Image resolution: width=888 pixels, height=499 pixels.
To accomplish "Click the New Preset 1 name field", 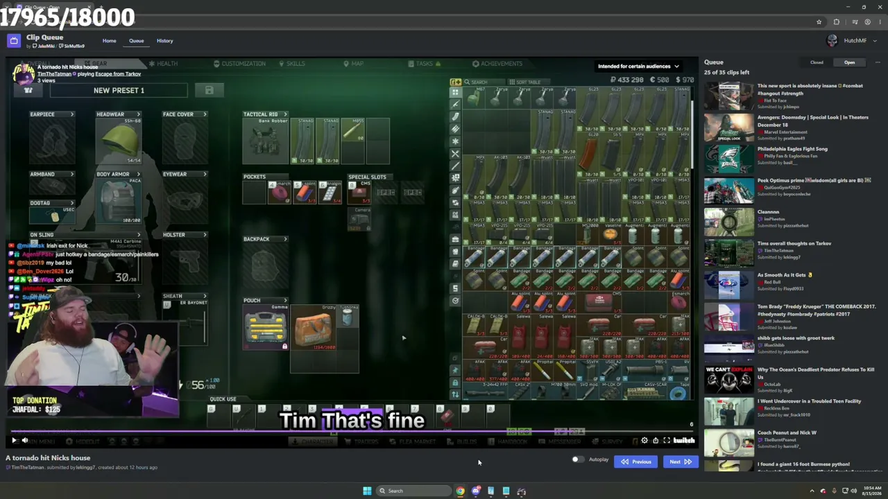I will click(119, 90).
